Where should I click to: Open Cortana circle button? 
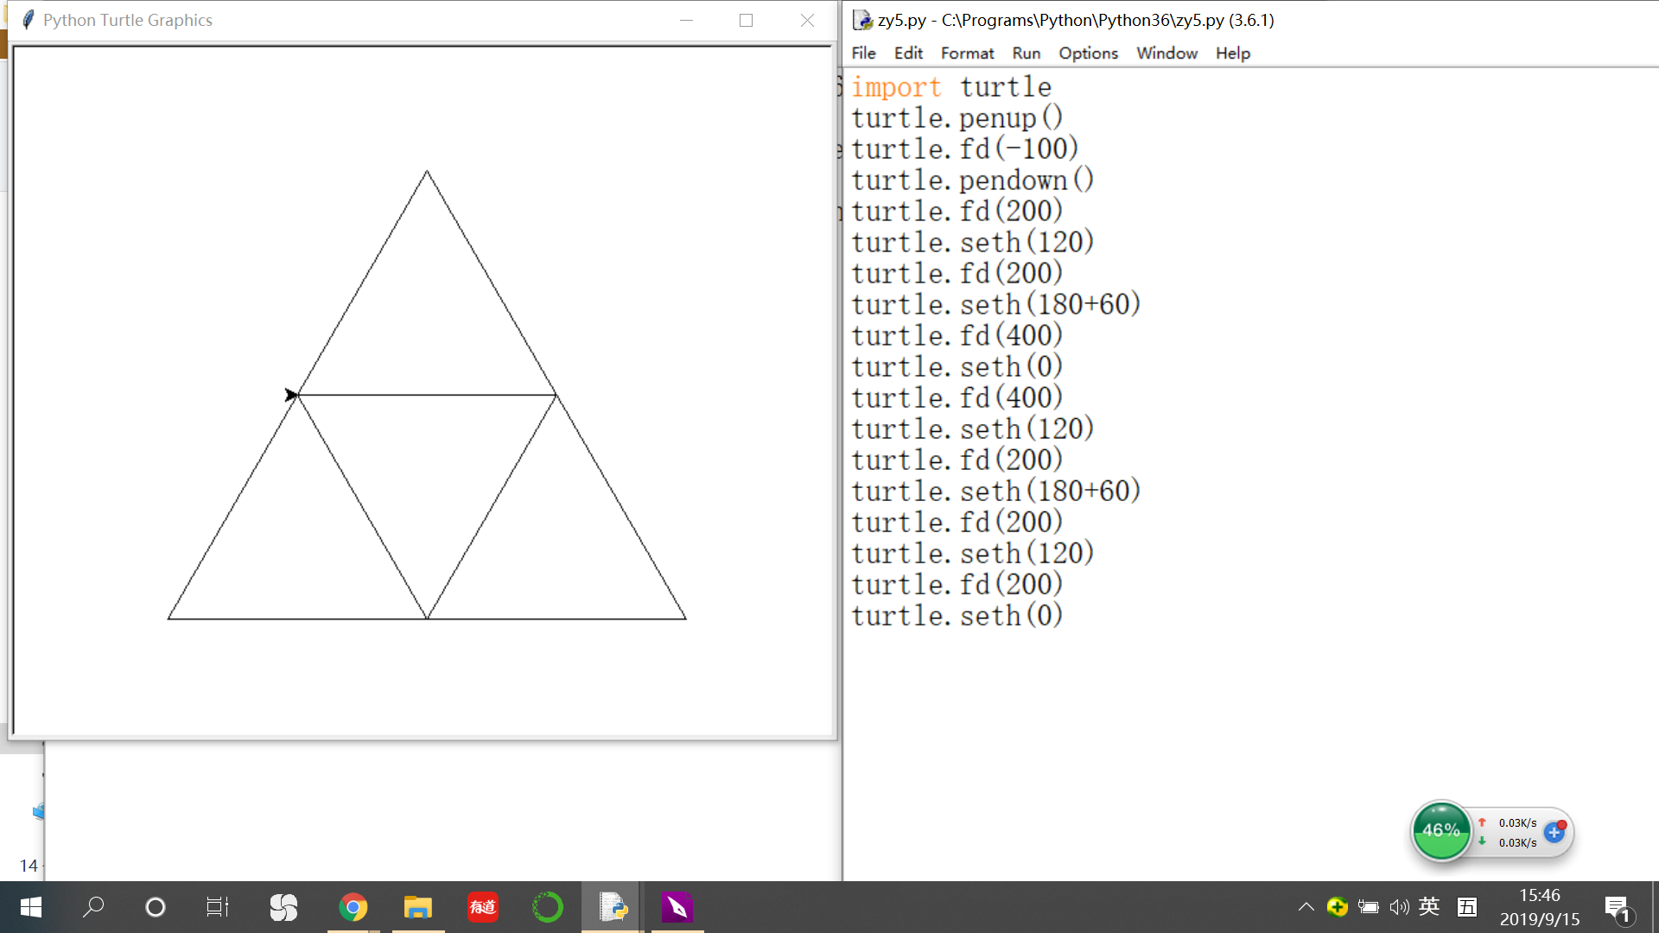click(x=156, y=907)
